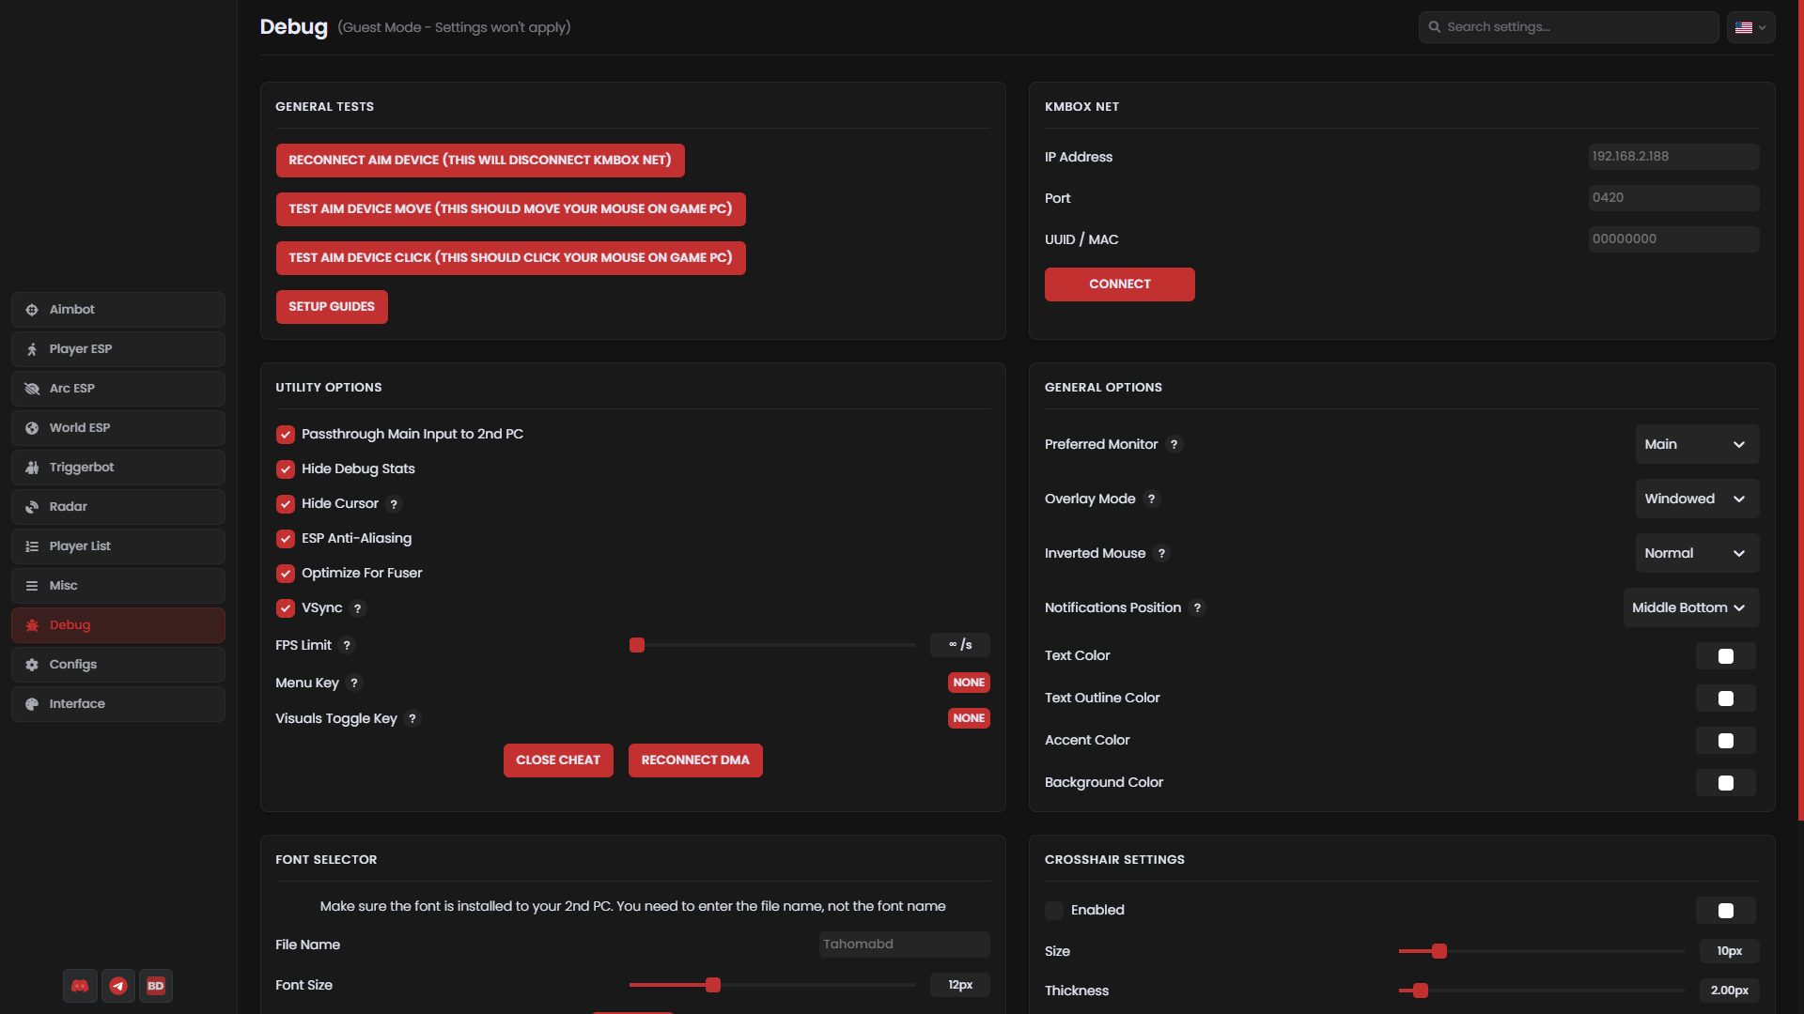
Task: Click help icon beside Preferred Monitor
Action: [1174, 444]
